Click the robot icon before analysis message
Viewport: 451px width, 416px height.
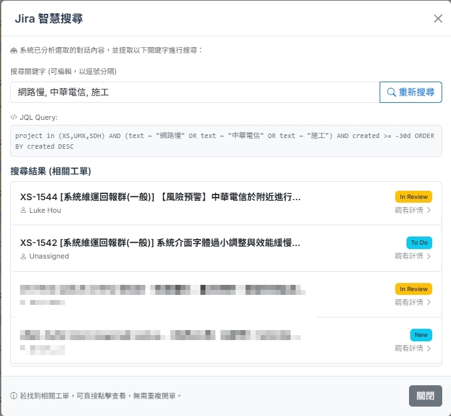pyautogui.click(x=14, y=51)
